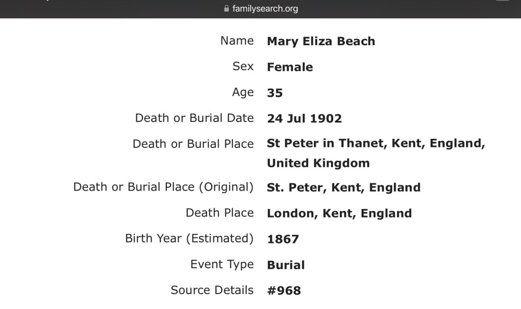
Task: Tap the familysearch.org address text
Action: 265,9
